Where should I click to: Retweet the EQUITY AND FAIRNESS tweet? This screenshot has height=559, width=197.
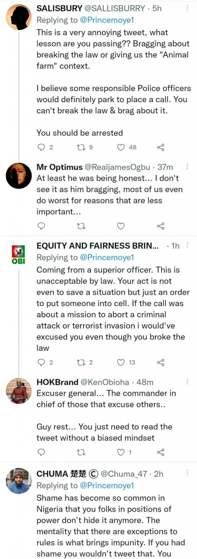[81, 362]
